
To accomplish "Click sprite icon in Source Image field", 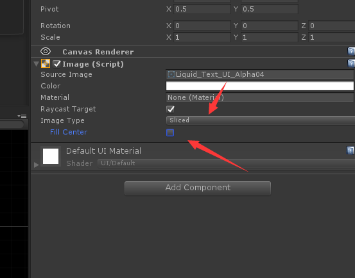I will [171, 74].
